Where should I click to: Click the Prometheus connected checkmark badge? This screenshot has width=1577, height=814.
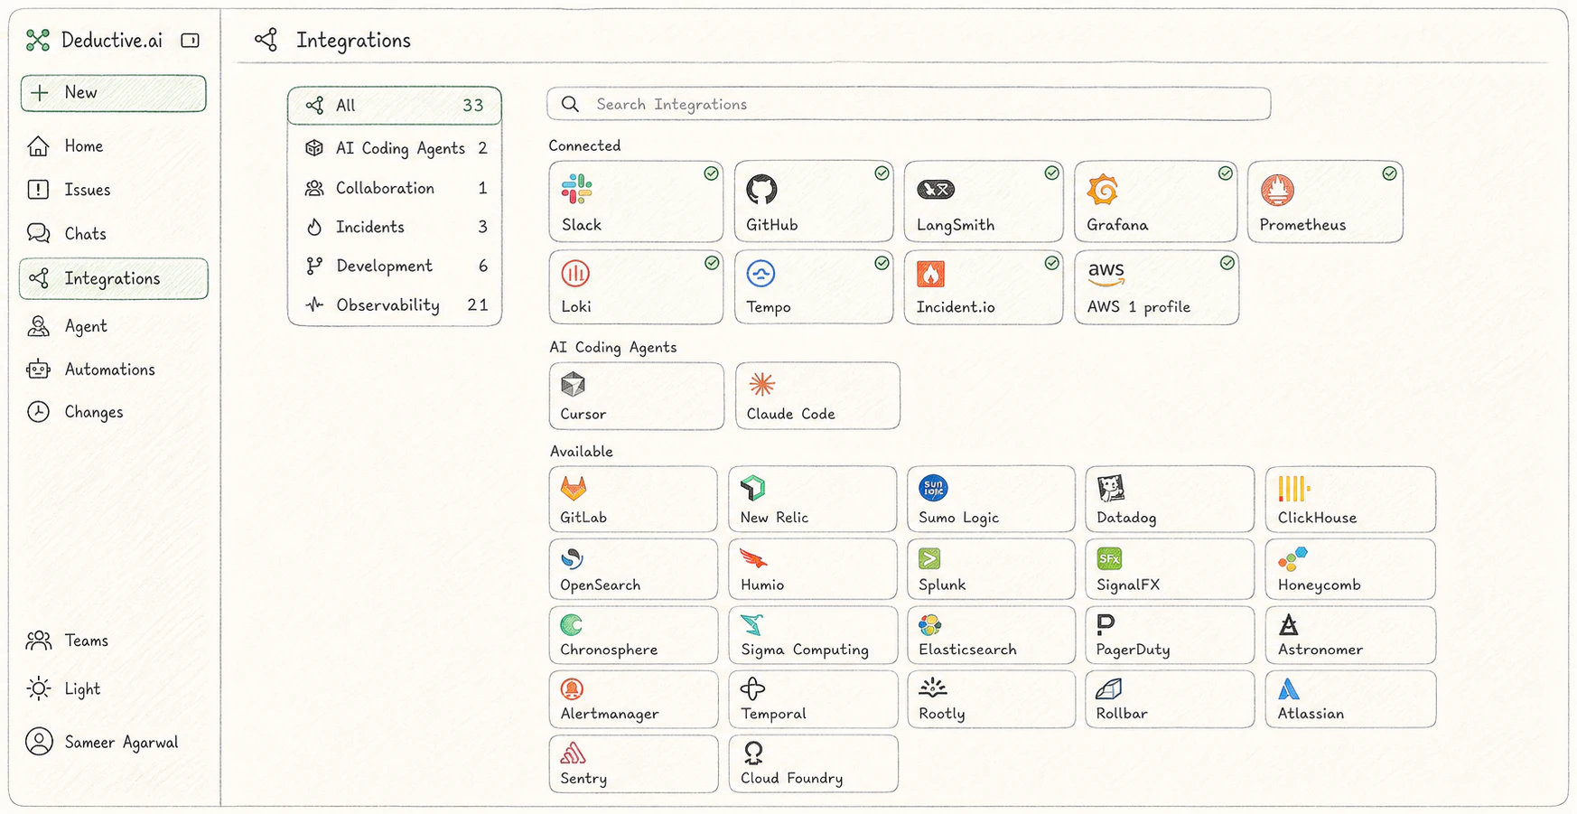point(1390,173)
